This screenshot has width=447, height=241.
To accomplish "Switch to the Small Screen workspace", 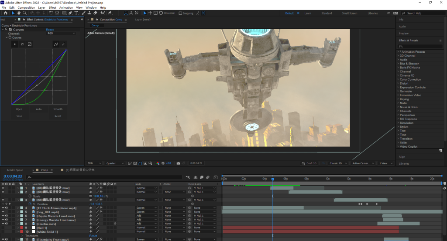I will point(350,13).
